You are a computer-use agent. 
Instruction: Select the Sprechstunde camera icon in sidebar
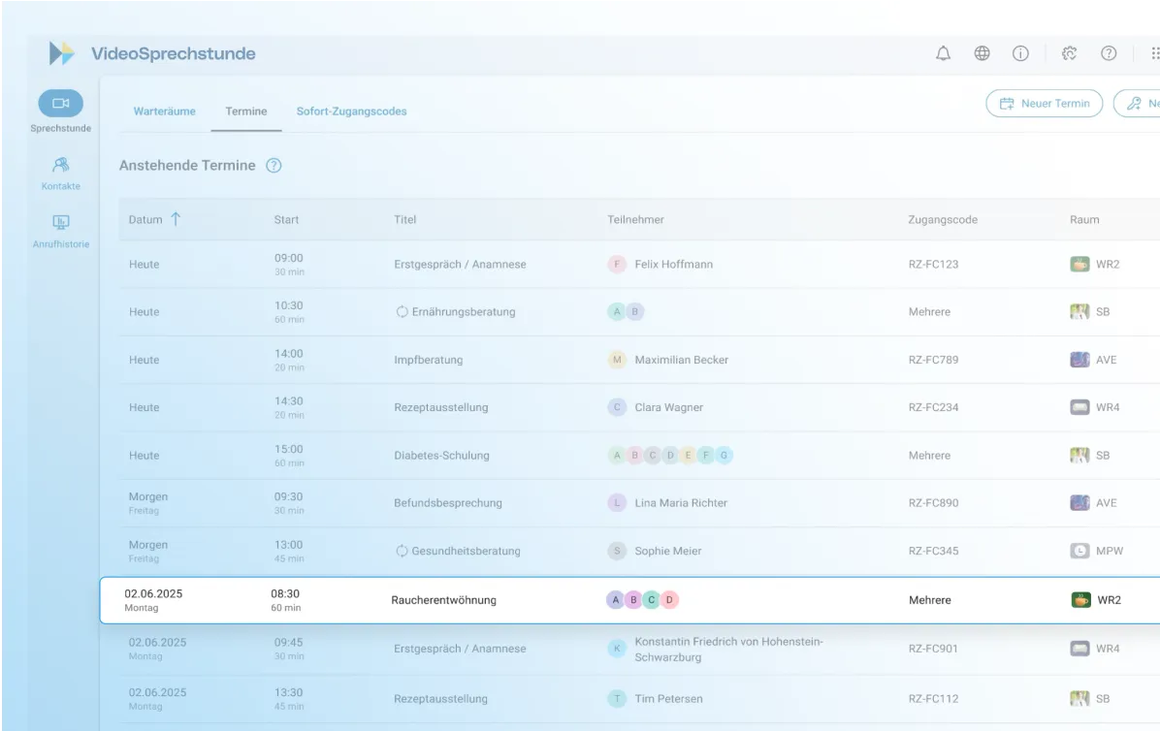tap(61, 103)
